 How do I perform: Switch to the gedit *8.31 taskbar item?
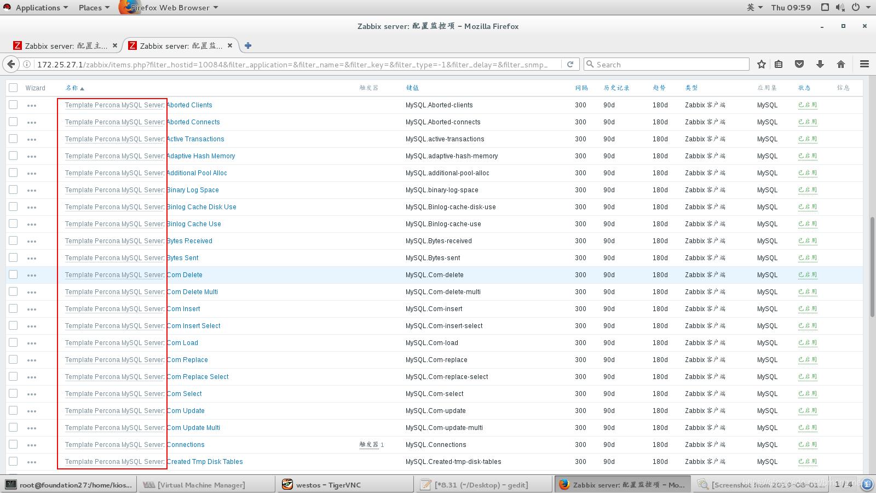pyautogui.click(x=483, y=485)
